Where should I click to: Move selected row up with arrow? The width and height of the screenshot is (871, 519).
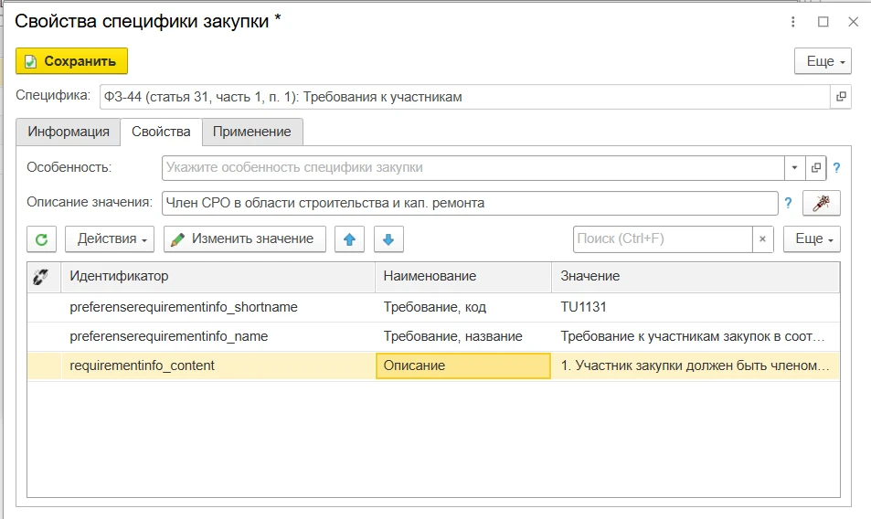(x=349, y=239)
